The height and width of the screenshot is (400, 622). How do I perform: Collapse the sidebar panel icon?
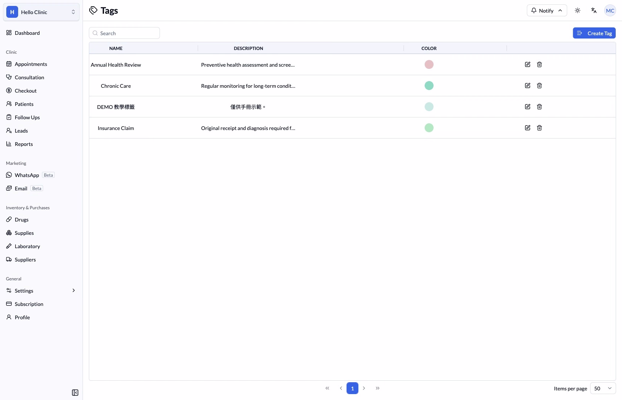75,393
